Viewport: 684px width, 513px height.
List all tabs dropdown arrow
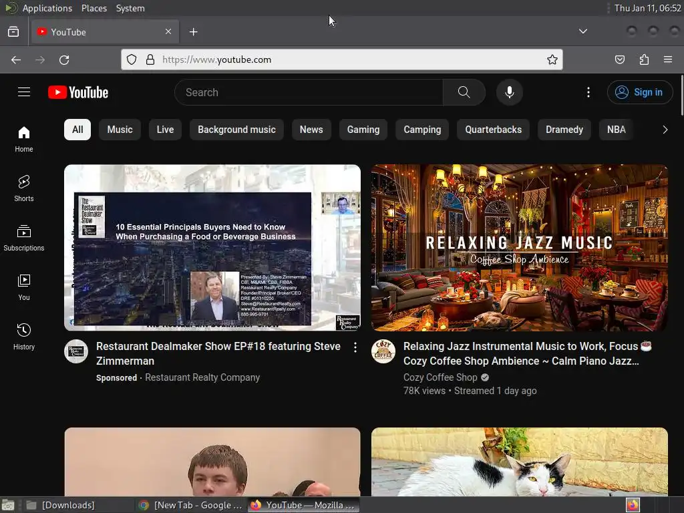click(x=582, y=31)
